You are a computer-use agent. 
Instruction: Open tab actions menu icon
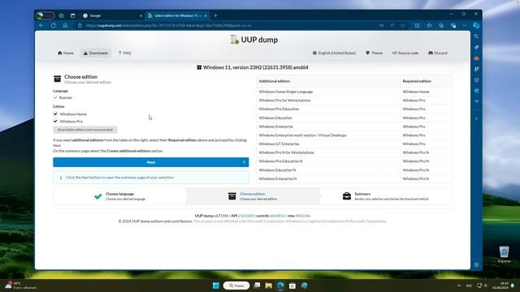pos(72,15)
